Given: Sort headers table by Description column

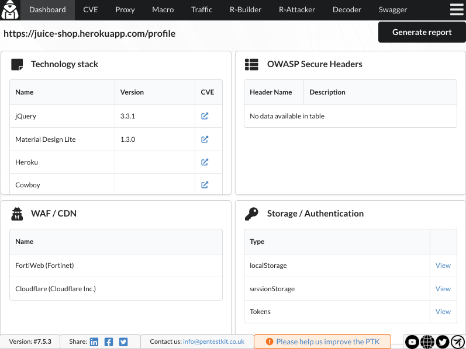Looking at the screenshot, I should pyautogui.click(x=380, y=92).
